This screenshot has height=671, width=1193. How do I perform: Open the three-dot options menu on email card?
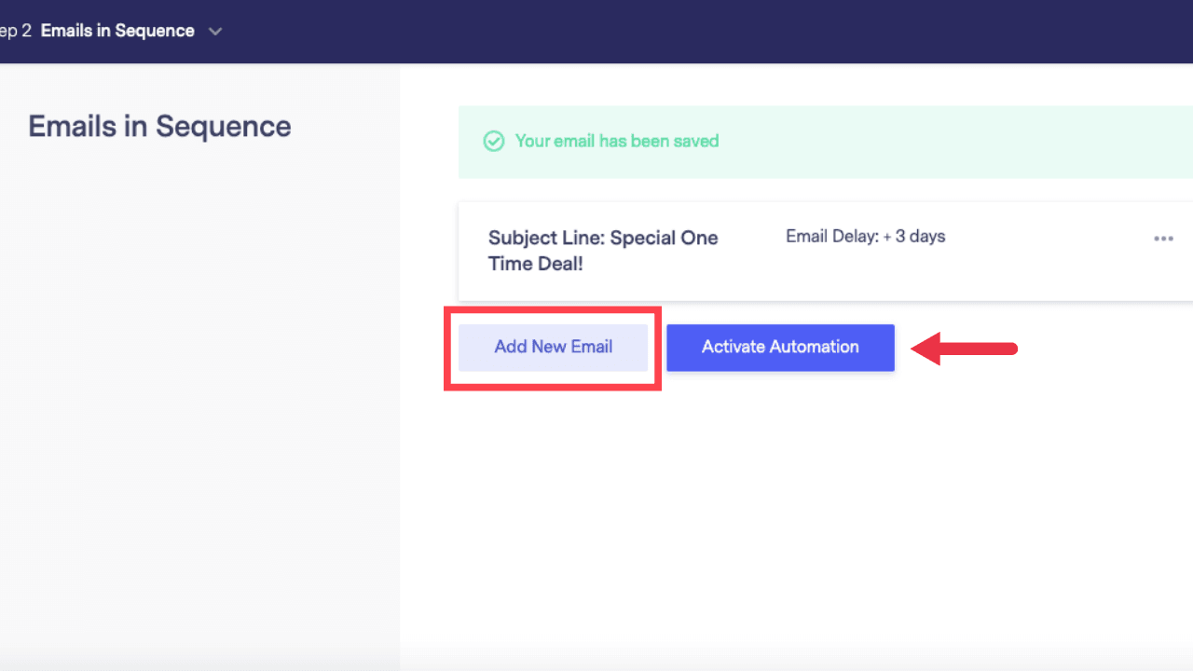click(x=1163, y=239)
